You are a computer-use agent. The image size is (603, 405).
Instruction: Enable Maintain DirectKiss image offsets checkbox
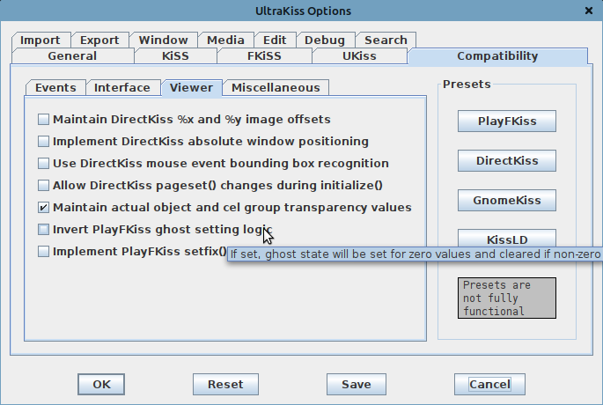[x=44, y=119]
